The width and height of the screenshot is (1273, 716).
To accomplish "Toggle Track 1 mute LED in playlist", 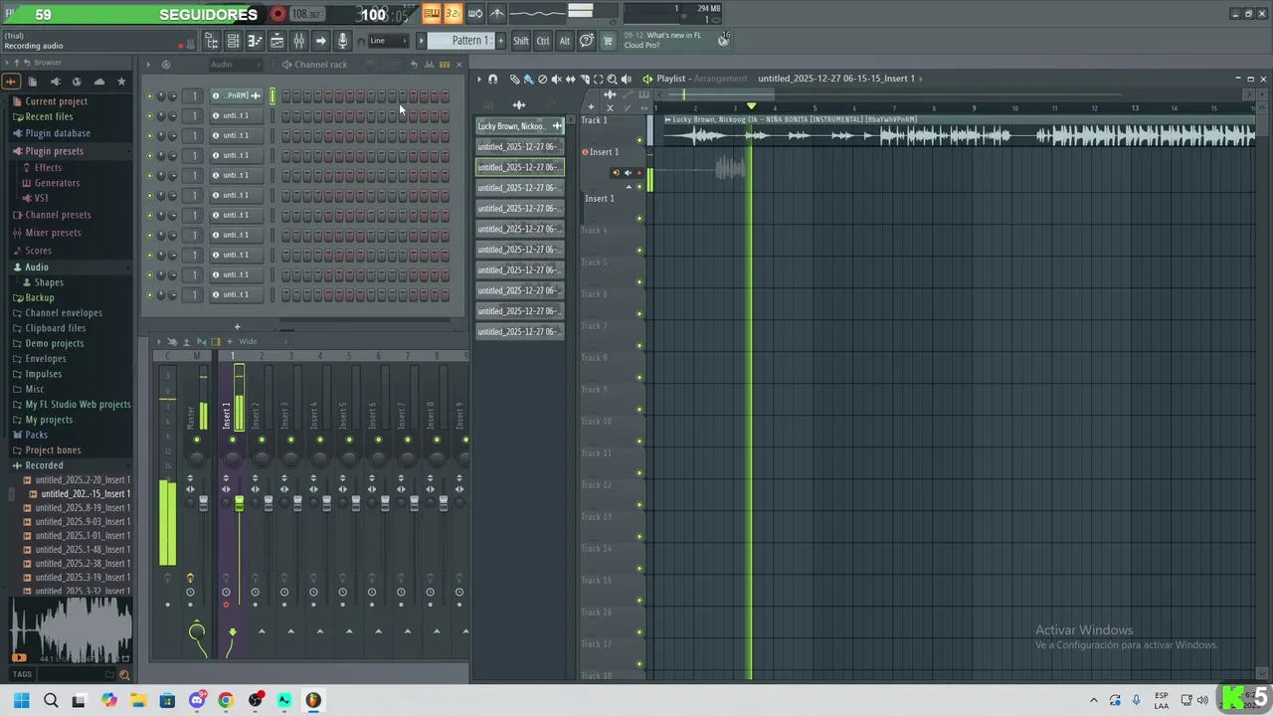I will tap(639, 140).
